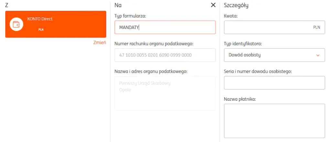Click the PLN currency suffix in Kwota field
The height and width of the screenshot is (142, 331).
pyautogui.click(x=316, y=27)
